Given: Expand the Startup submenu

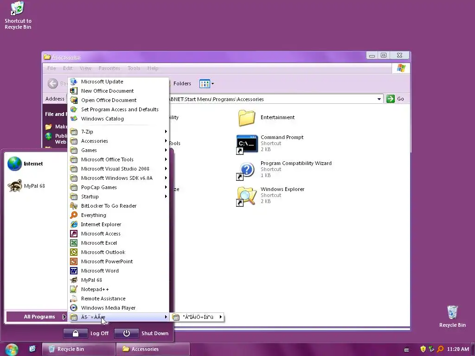Looking at the screenshot, I should tap(118, 197).
